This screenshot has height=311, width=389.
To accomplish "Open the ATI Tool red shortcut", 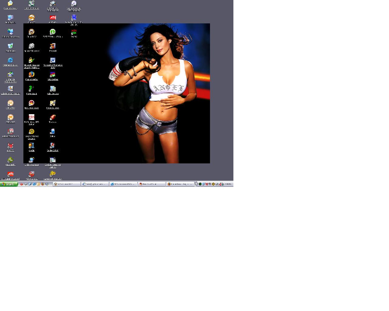I will coord(53,18).
